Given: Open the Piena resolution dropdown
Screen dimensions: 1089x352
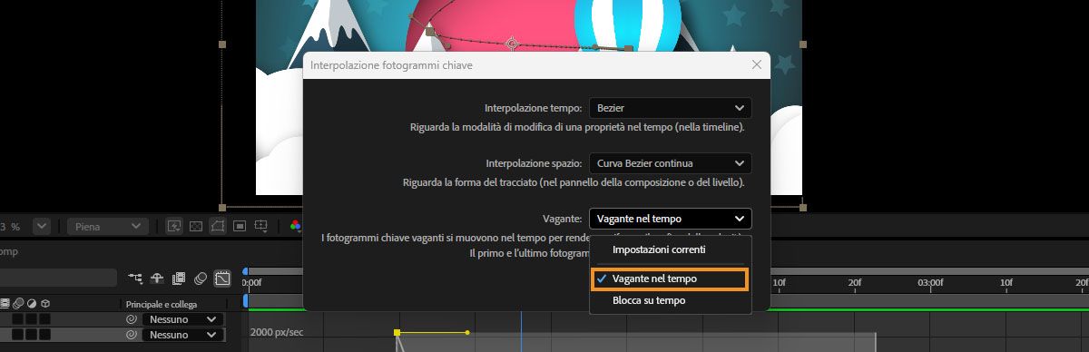Looking at the screenshot, I should pos(107,226).
